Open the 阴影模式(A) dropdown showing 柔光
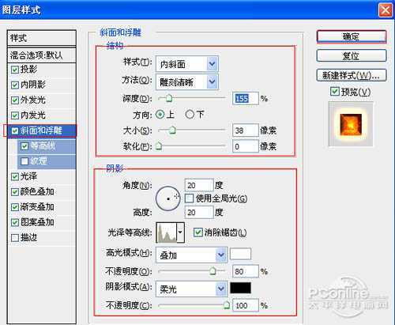The width and height of the screenshot is (395, 325). pyautogui.click(x=191, y=289)
